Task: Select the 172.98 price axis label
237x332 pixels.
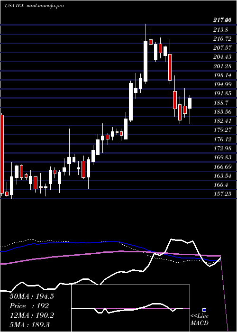Action: [222, 148]
